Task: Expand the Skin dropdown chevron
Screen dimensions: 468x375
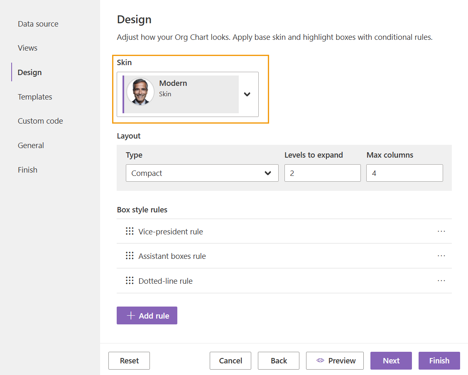Action: 247,94
